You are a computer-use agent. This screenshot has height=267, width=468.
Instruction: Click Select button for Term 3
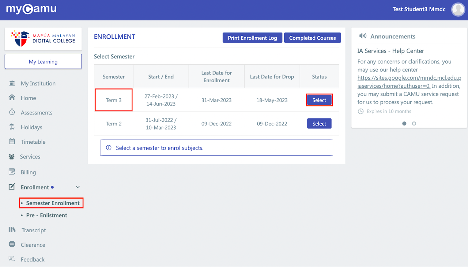point(319,100)
